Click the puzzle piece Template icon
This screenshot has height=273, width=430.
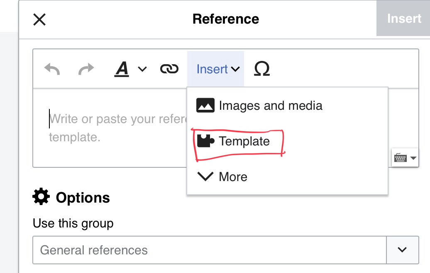coord(205,141)
